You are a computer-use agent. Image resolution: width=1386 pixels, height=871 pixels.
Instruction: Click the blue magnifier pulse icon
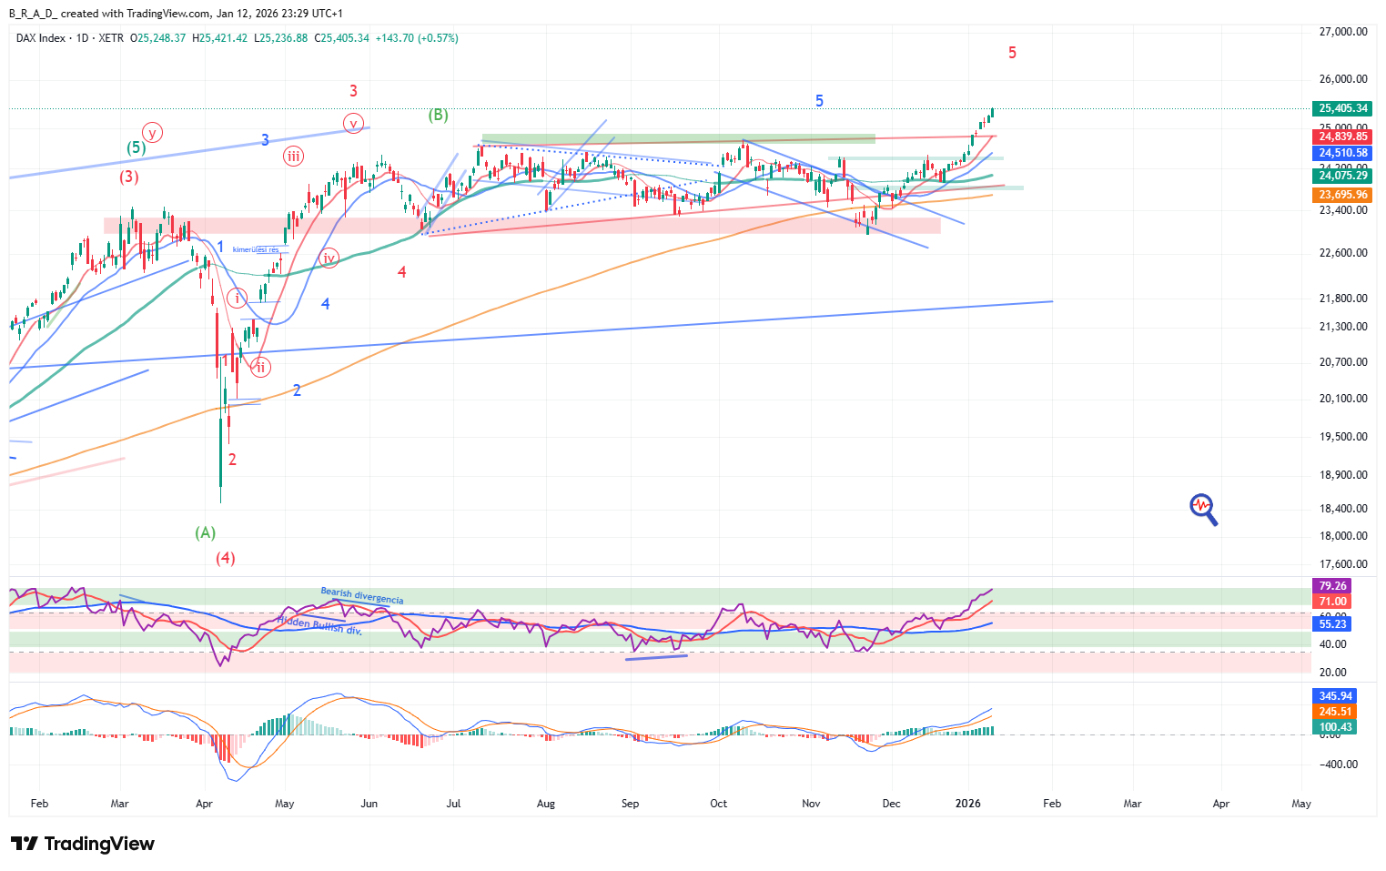click(x=1203, y=509)
